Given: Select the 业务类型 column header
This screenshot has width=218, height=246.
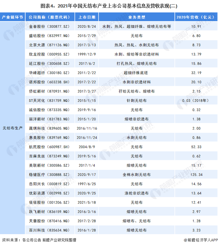Looking at the screenshot, I should tap(137, 17).
